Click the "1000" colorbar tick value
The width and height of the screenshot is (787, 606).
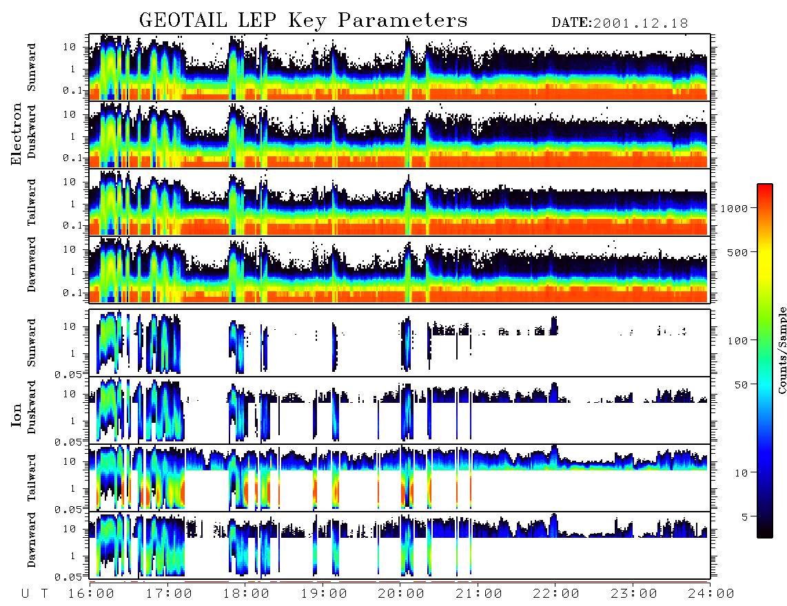[734, 209]
